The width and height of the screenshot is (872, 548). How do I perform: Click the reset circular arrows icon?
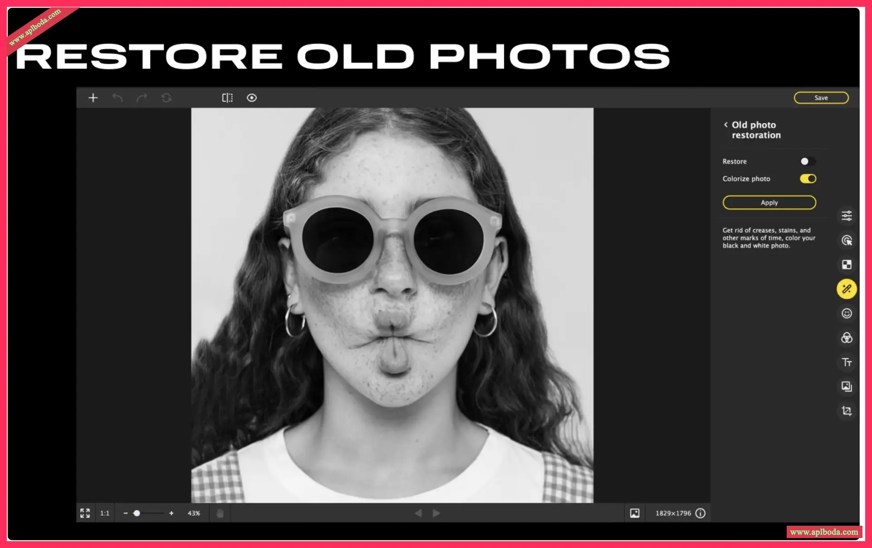(x=167, y=98)
